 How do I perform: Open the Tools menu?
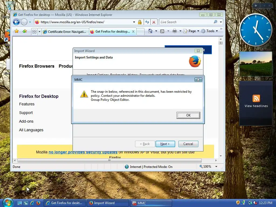pyautogui.click(x=210, y=31)
